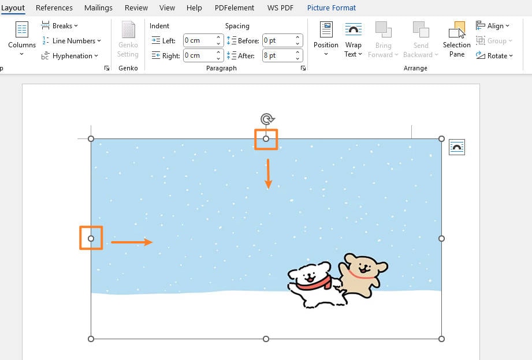Click the bottom-middle picture sizing handle
532x360 pixels.
266,339
